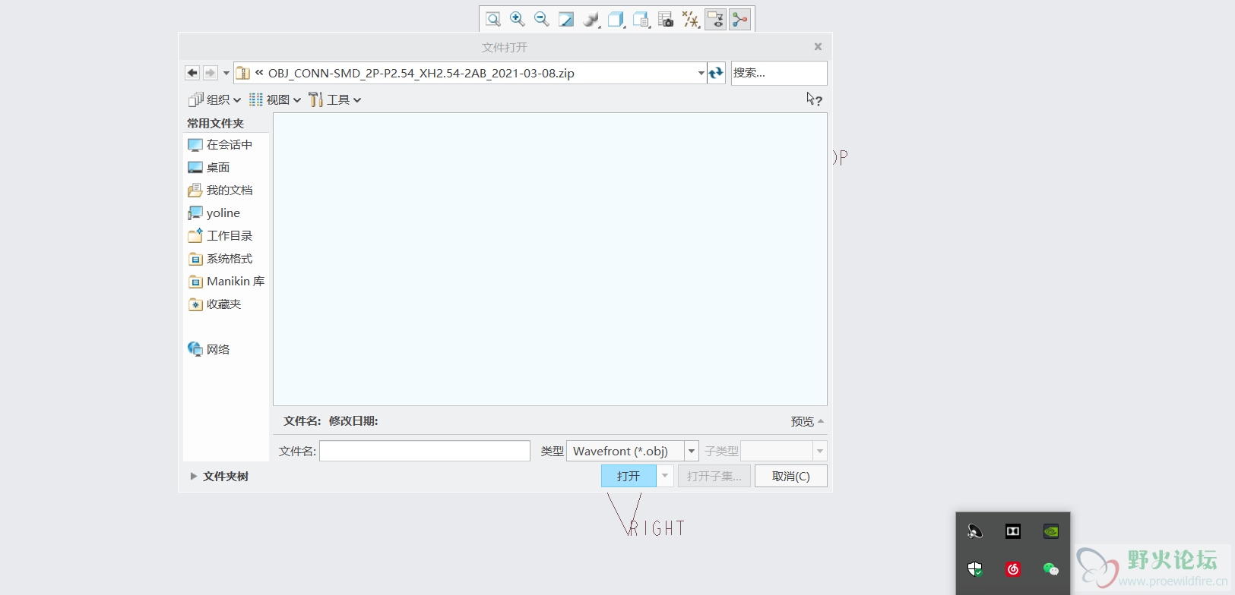Open the view manager cube icon
Screen dimensions: 1235x595
(641, 19)
